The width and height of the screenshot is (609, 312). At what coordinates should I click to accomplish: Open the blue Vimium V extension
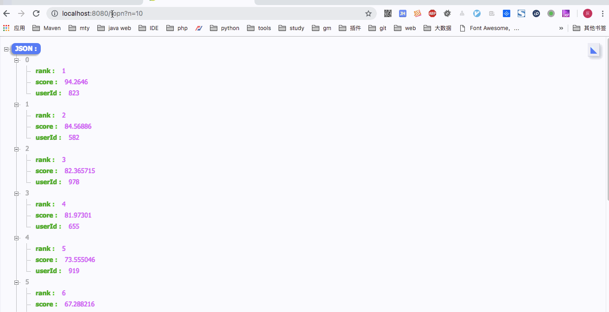coord(477,13)
